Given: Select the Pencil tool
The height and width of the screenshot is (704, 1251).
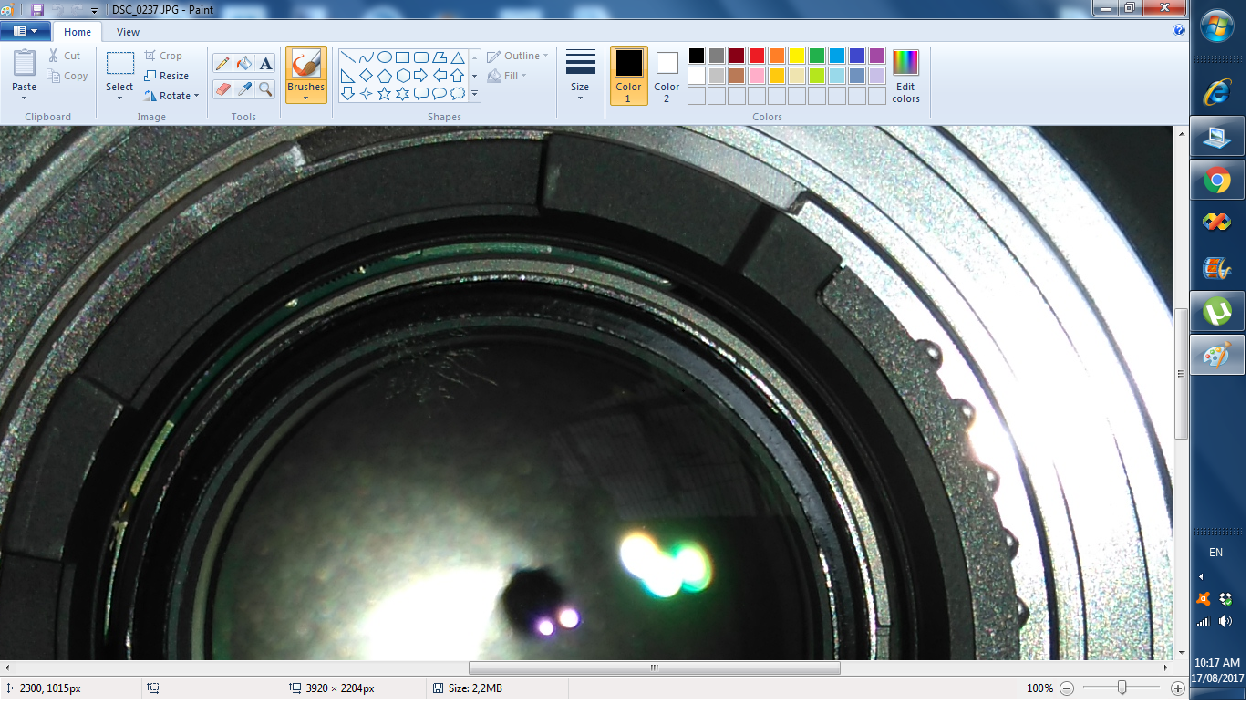Looking at the screenshot, I should (x=222, y=63).
